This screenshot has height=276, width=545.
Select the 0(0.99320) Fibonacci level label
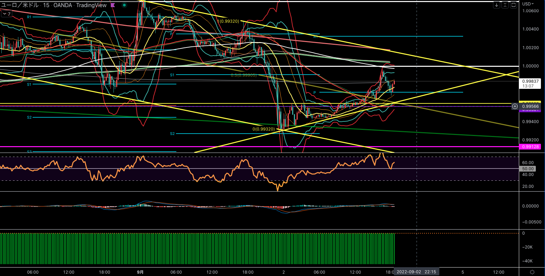(264, 129)
